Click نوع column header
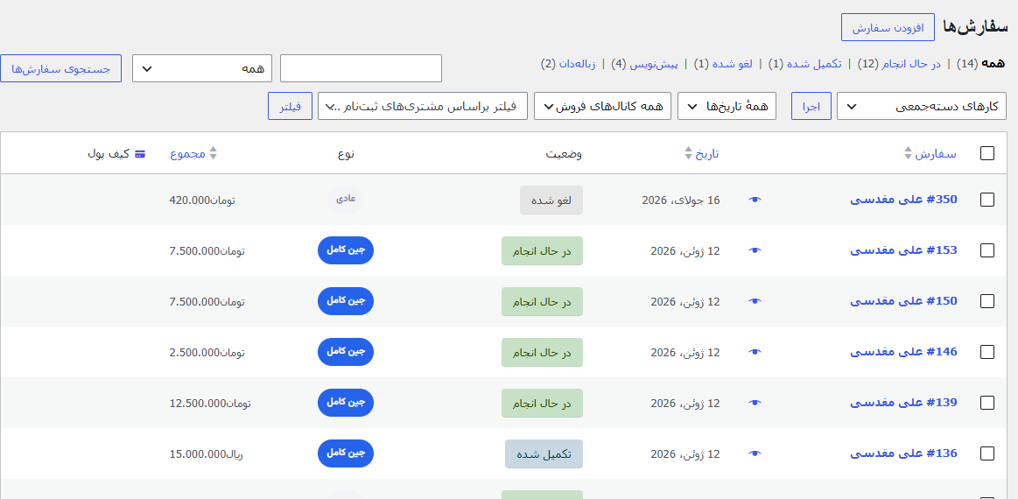This screenshot has height=499, width=1018. [346, 154]
